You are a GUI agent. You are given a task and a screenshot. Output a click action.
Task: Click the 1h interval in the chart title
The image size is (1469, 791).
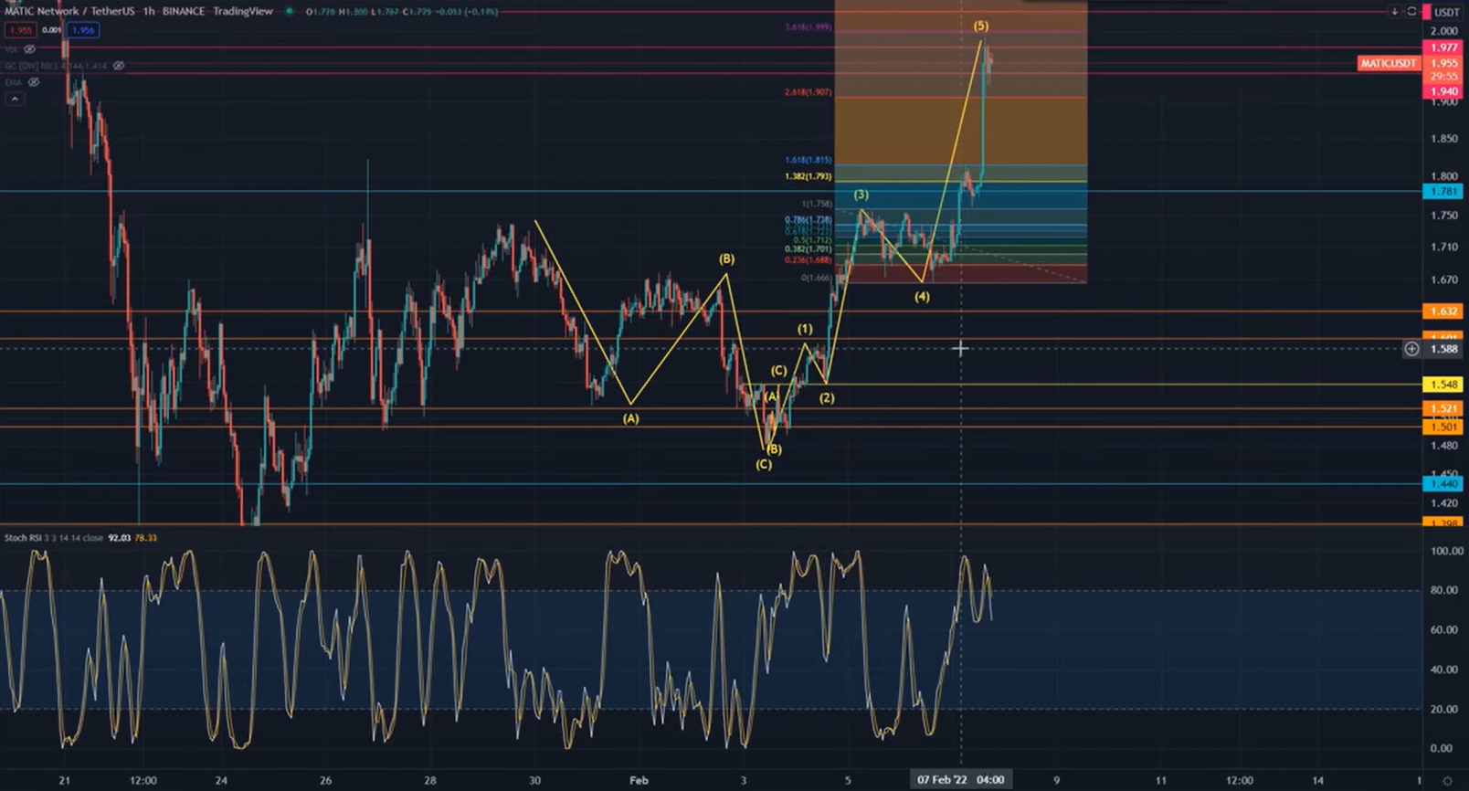click(x=149, y=11)
